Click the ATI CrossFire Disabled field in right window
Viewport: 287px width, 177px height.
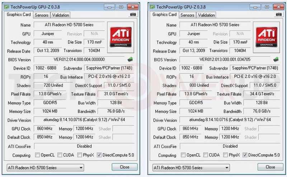[230, 146]
